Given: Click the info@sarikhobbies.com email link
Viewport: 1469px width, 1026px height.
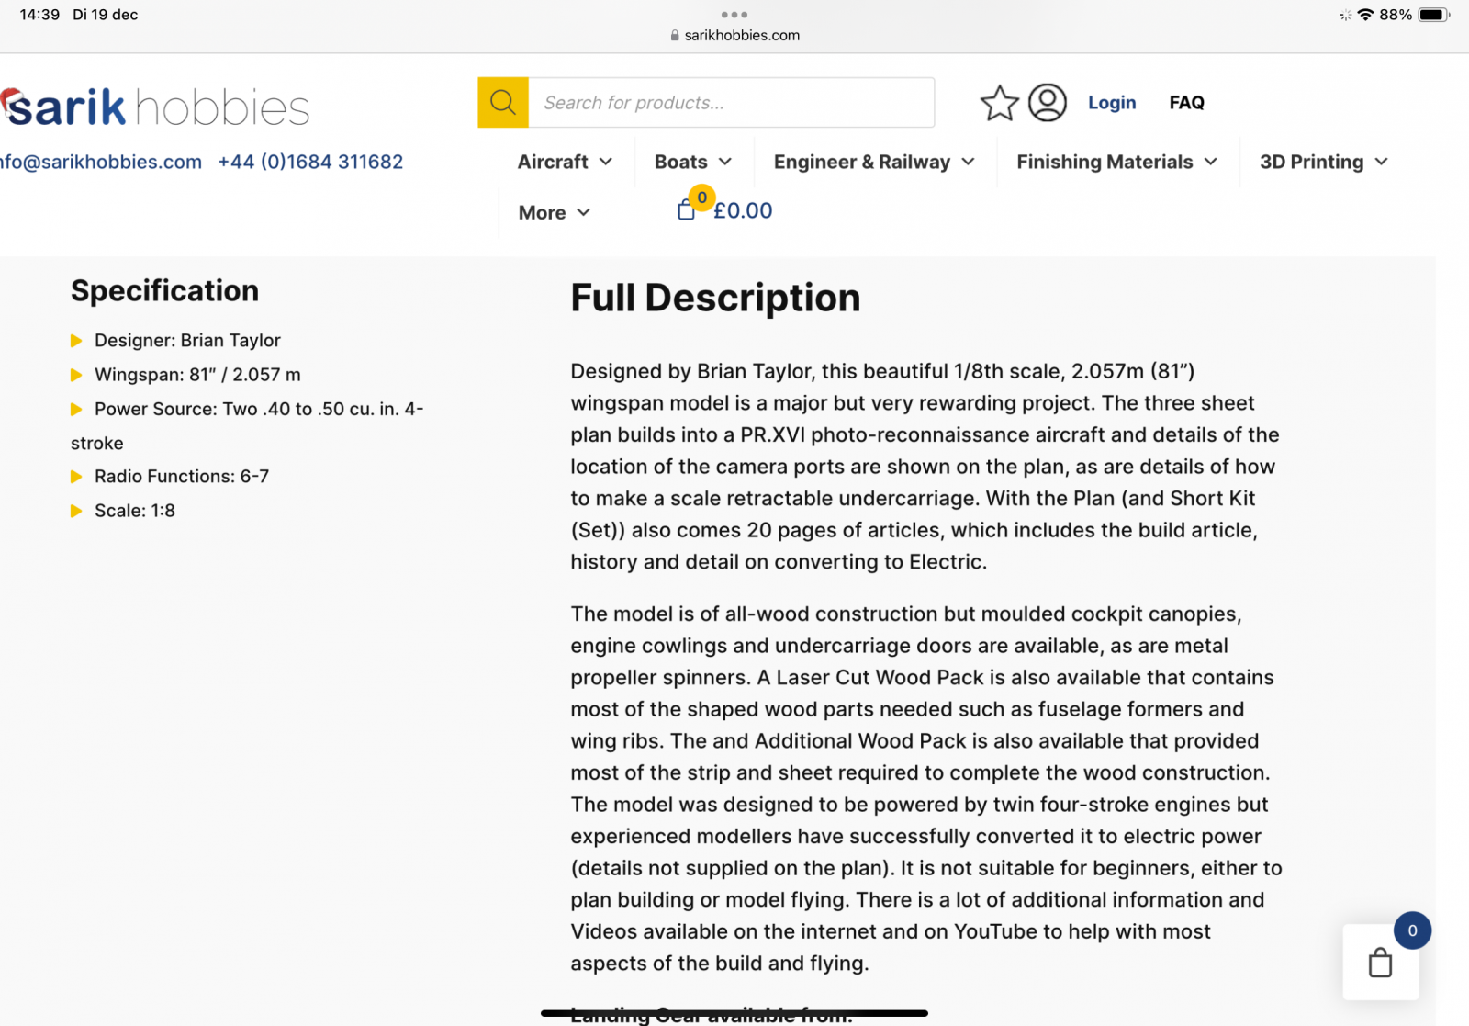Looking at the screenshot, I should (101, 162).
